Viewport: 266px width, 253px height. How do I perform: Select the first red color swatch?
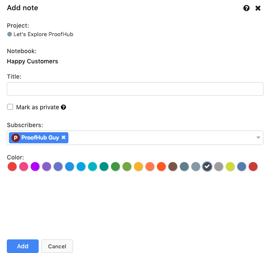click(x=12, y=166)
